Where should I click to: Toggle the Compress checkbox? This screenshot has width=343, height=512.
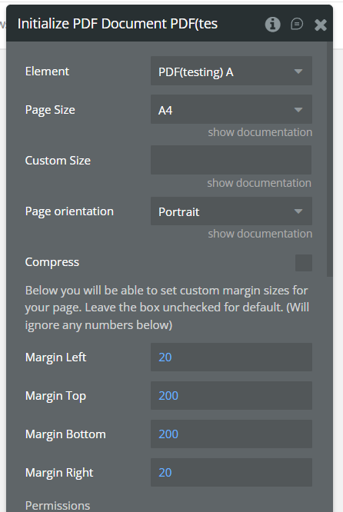coord(304,263)
